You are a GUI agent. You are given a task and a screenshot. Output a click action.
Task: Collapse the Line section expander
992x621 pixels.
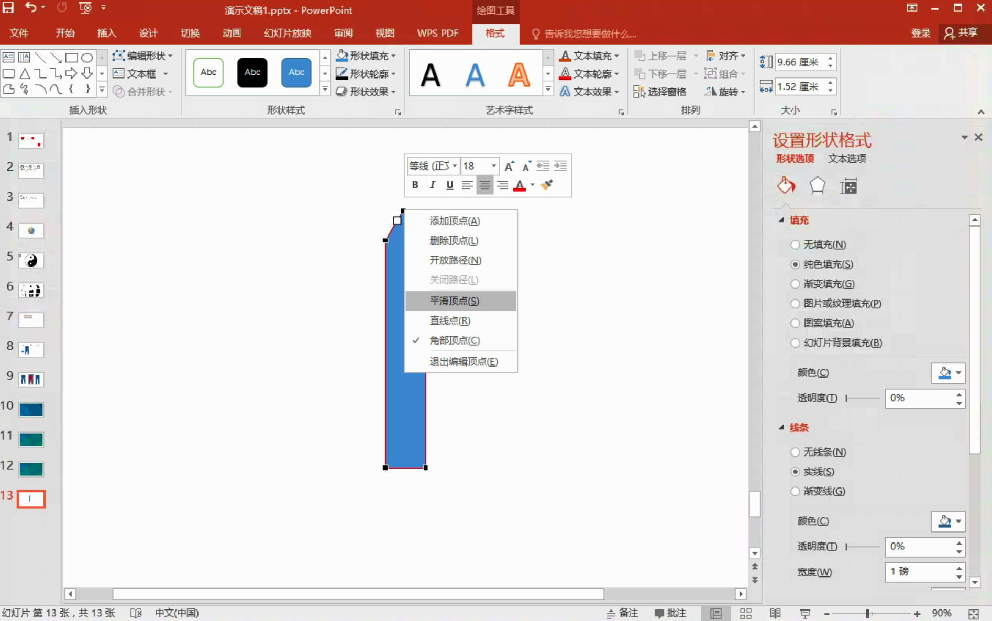coord(781,427)
